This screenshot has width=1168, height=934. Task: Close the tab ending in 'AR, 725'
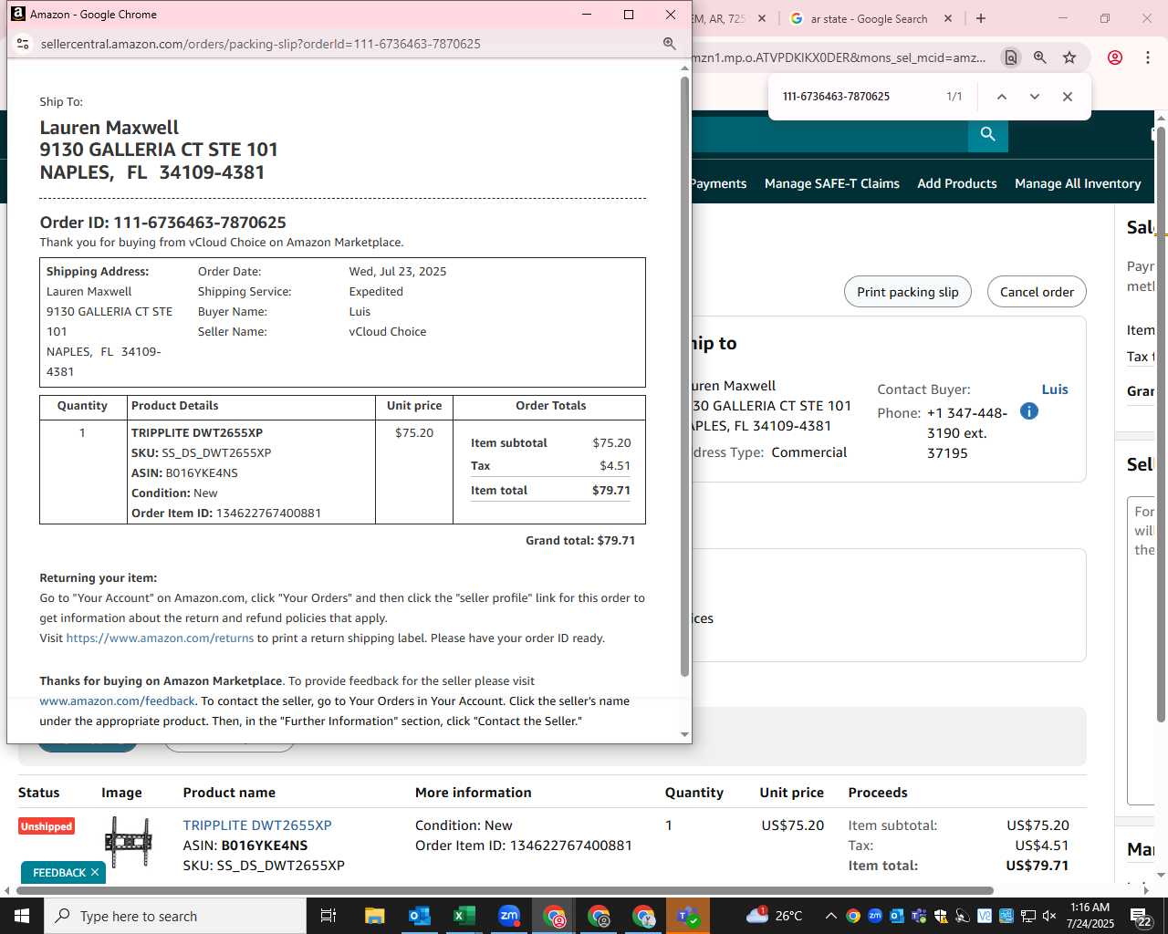[762, 18]
